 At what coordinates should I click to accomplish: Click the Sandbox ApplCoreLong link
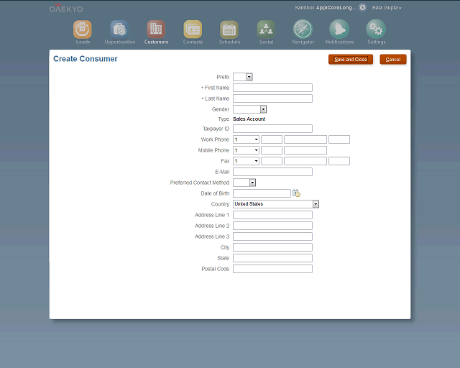[x=326, y=8]
